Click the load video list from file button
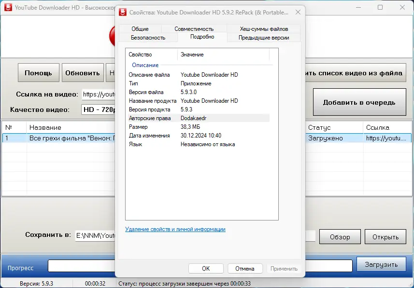The width and height of the screenshot is (414, 288). [x=356, y=73]
